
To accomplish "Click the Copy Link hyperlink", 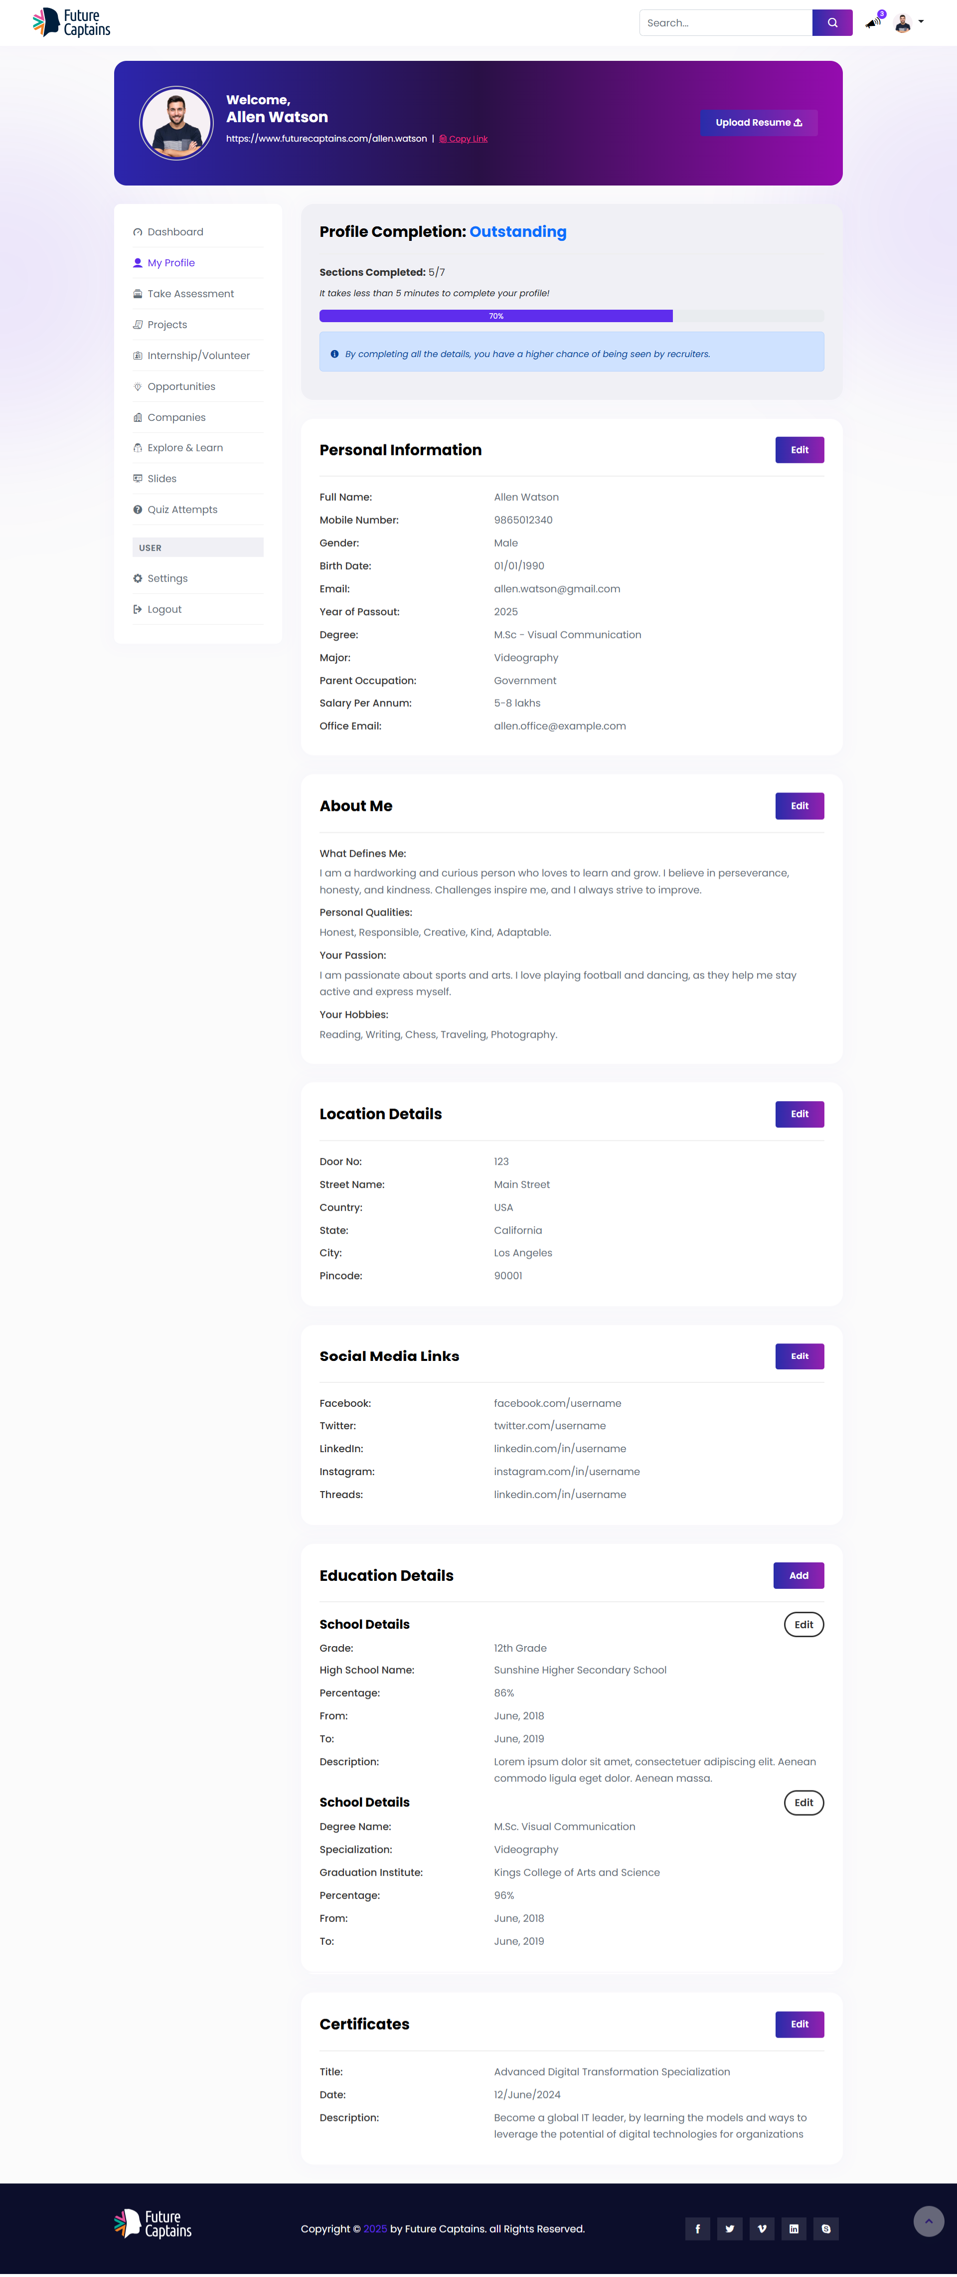I will 468,139.
